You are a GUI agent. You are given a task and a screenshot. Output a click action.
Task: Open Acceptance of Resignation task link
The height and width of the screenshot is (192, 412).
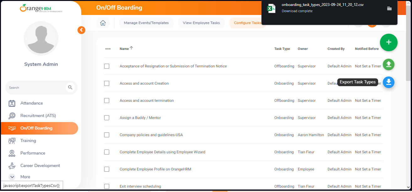tap(173, 66)
